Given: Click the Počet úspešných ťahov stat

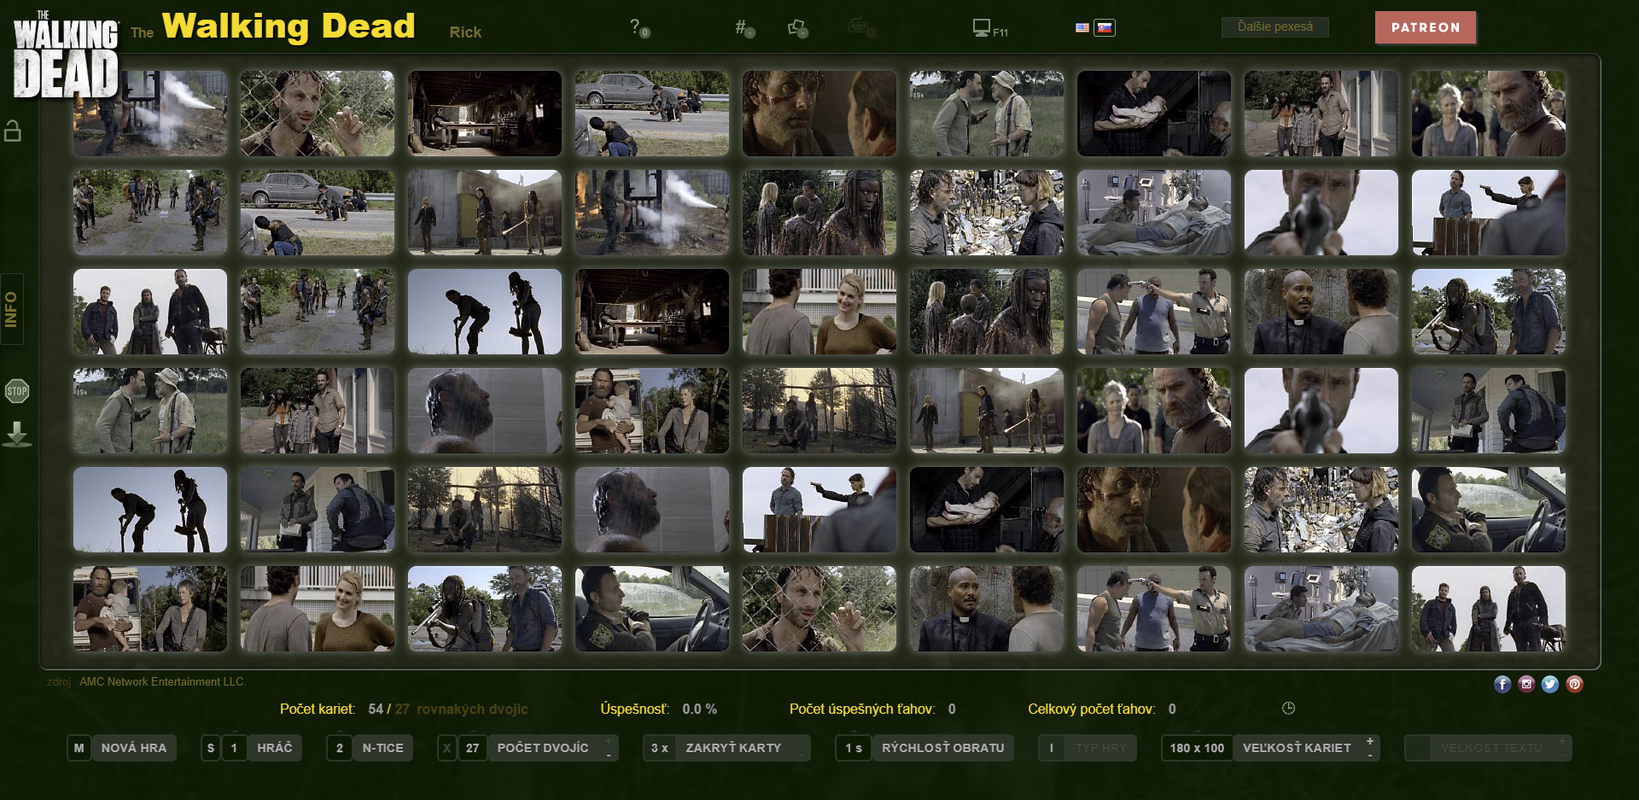Looking at the screenshot, I should pos(872,709).
